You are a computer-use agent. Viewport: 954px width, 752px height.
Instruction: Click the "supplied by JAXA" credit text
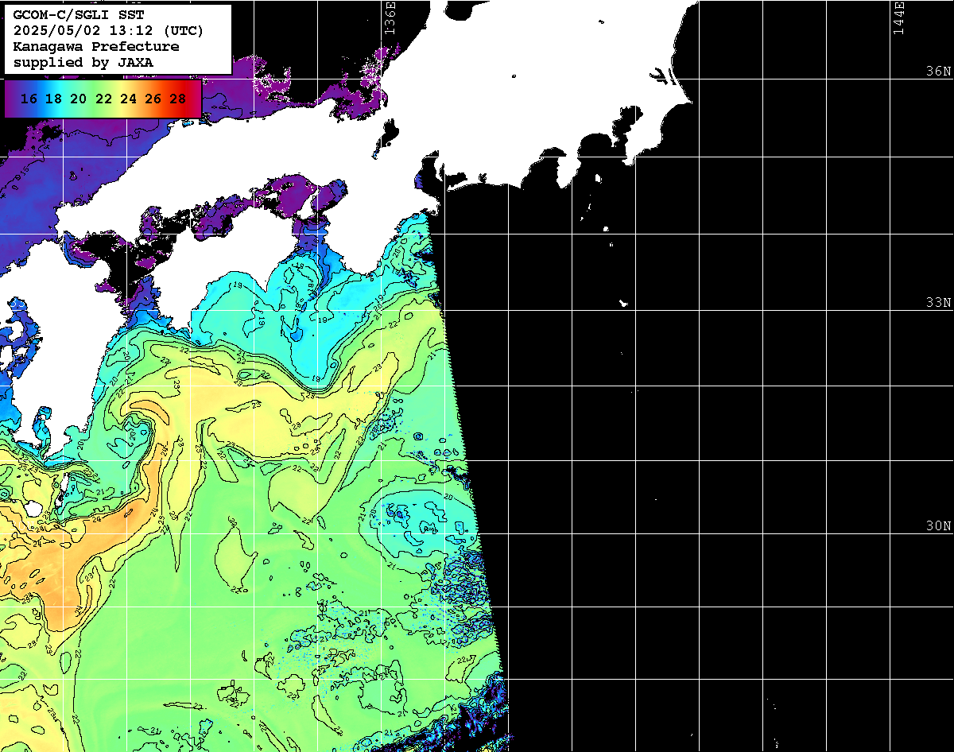83,62
